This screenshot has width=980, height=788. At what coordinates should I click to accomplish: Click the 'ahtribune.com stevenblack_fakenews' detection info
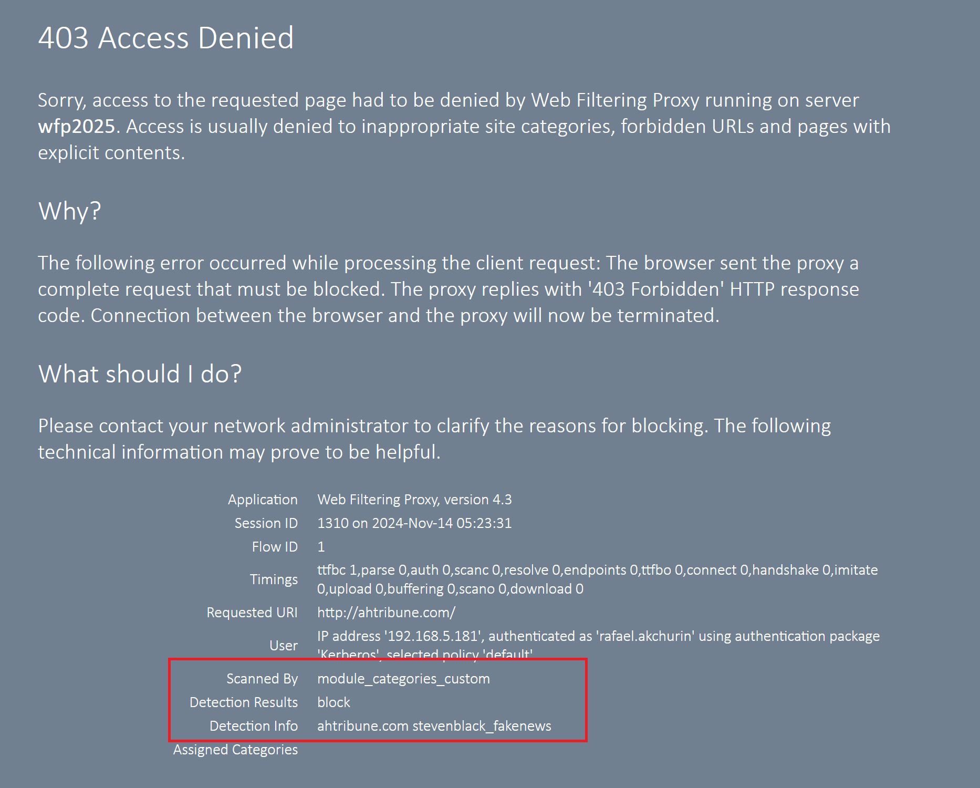pos(434,726)
